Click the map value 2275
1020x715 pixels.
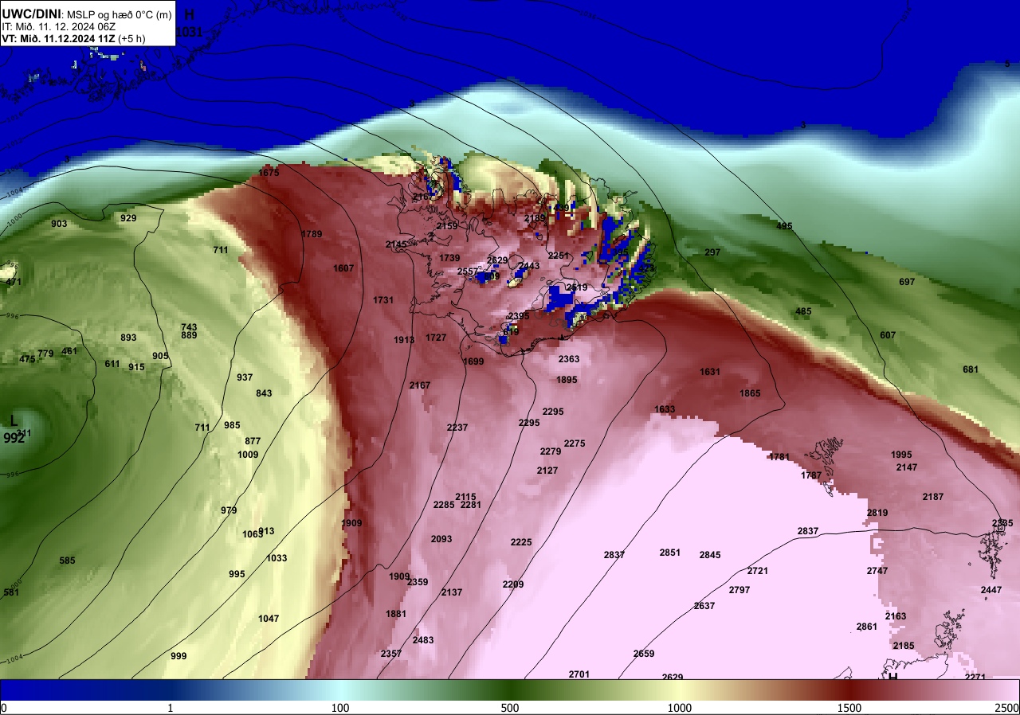(575, 443)
